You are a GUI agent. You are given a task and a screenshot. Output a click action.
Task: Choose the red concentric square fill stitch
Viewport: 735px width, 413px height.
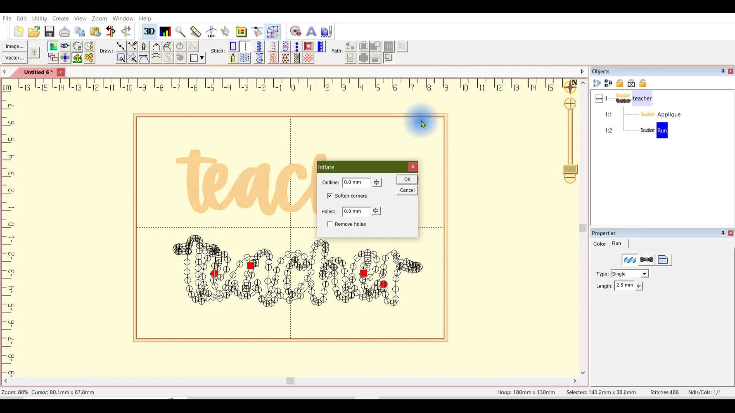308,46
